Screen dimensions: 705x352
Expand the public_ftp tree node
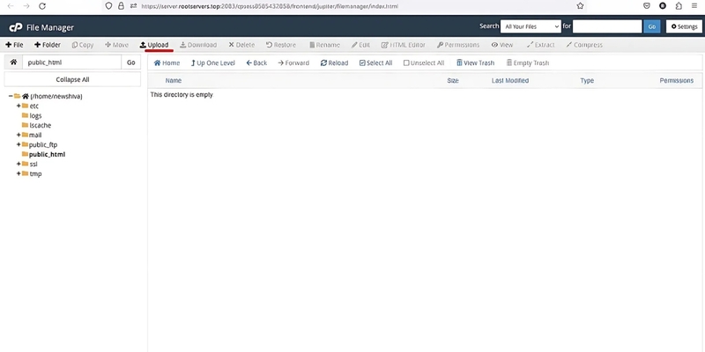tap(19, 144)
